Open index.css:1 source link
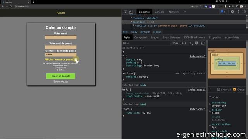This screenshot has height=139, width=248. coord(198,109)
